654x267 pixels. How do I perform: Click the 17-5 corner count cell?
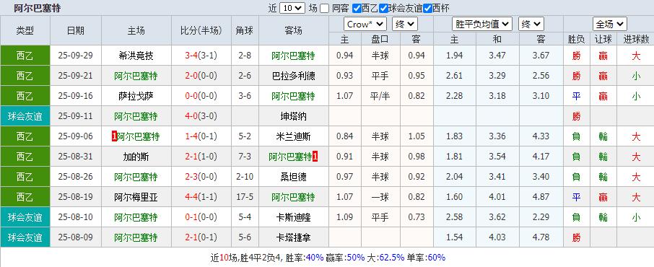point(245,197)
